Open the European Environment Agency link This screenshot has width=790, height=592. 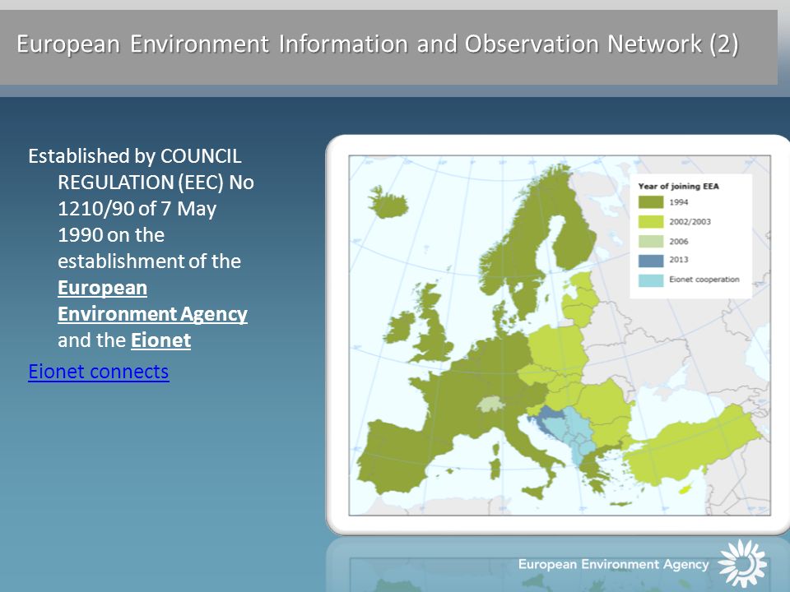click(152, 301)
